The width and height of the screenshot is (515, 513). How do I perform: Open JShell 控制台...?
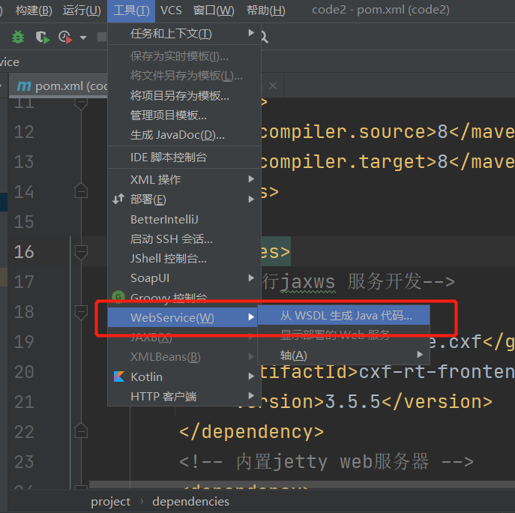(184, 259)
